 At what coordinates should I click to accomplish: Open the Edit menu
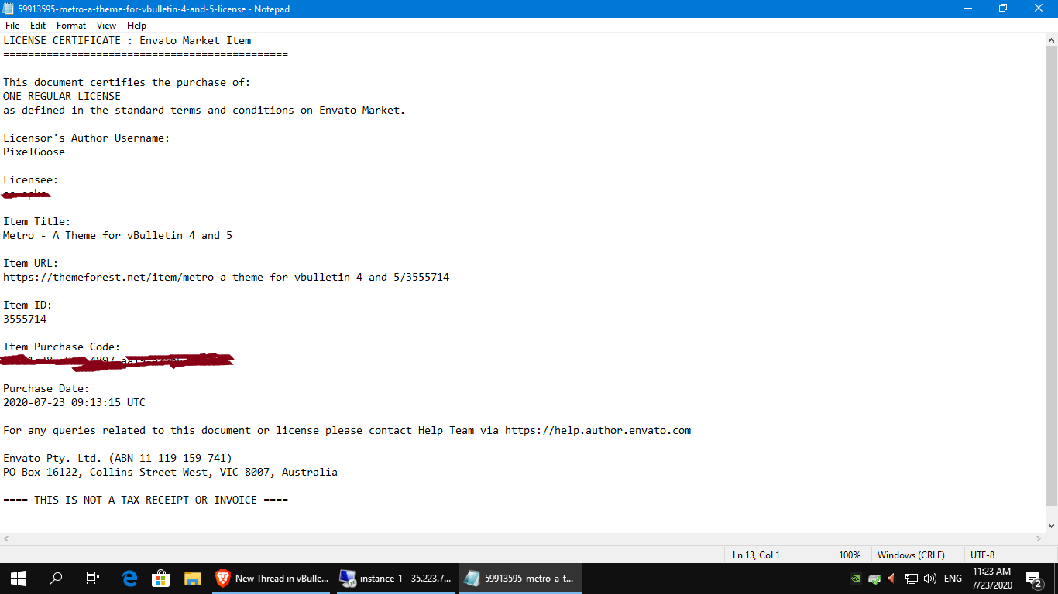click(x=38, y=26)
